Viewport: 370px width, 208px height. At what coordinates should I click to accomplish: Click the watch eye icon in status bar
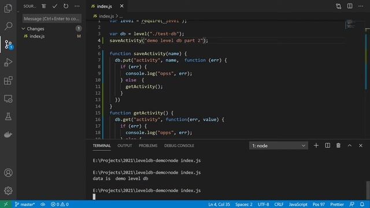43,204
